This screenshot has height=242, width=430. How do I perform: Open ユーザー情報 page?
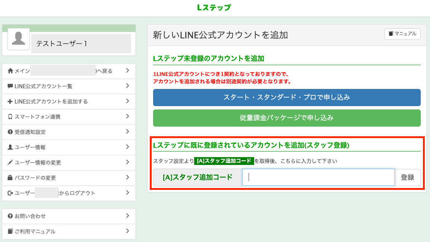pos(69,147)
